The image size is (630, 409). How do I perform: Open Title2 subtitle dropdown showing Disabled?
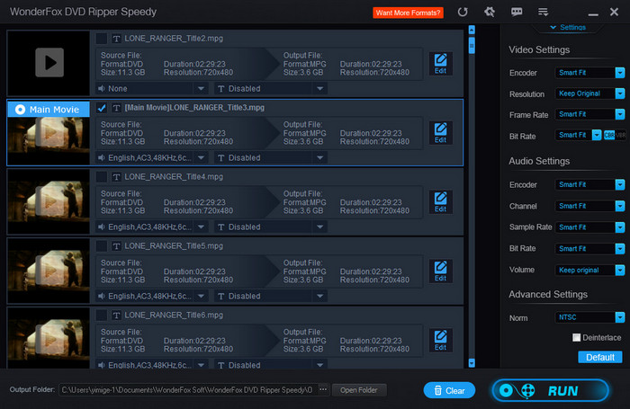tap(271, 89)
